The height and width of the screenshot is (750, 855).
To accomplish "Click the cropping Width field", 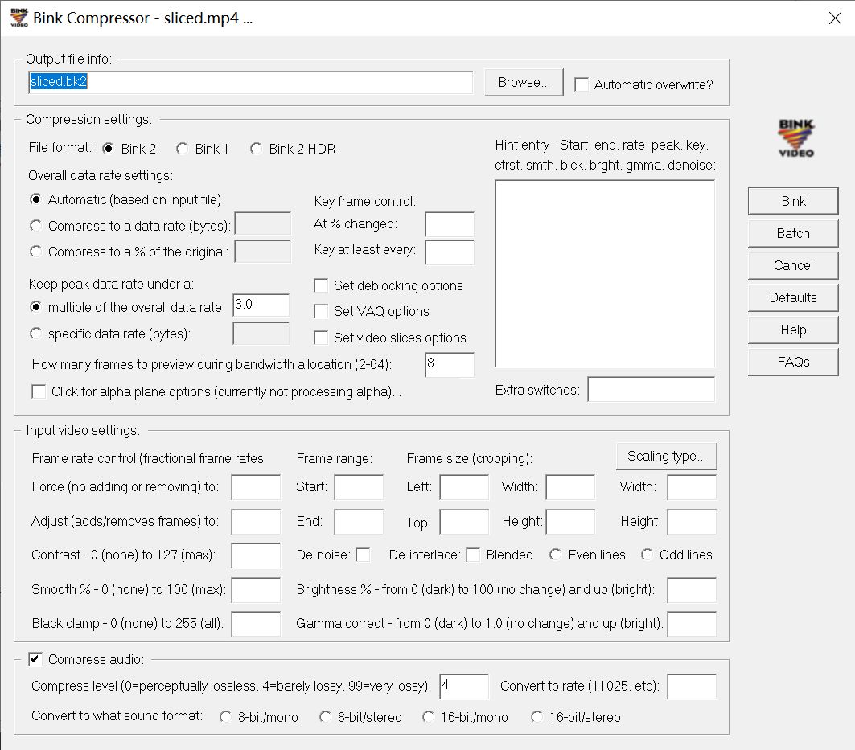I will coord(570,487).
